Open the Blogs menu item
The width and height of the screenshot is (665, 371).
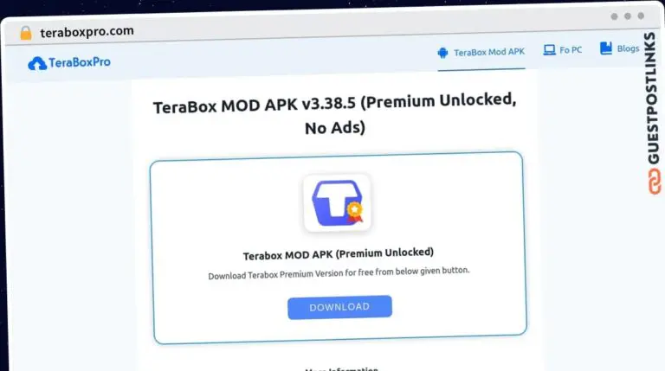[620, 48]
